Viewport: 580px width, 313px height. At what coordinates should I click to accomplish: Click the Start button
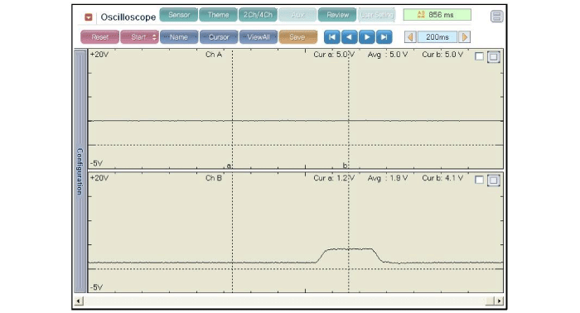tap(138, 37)
